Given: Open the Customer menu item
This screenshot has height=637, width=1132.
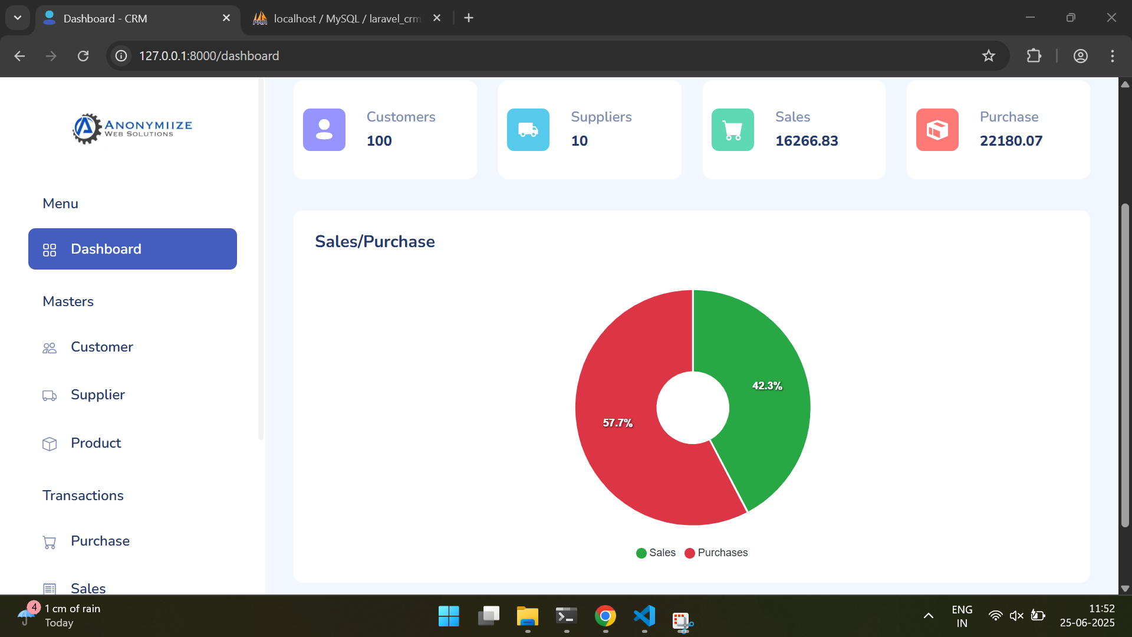Looking at the screenshot, I should 133,347.
